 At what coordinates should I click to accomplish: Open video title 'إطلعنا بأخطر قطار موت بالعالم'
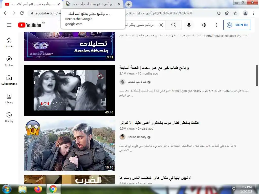click(160, 123)
